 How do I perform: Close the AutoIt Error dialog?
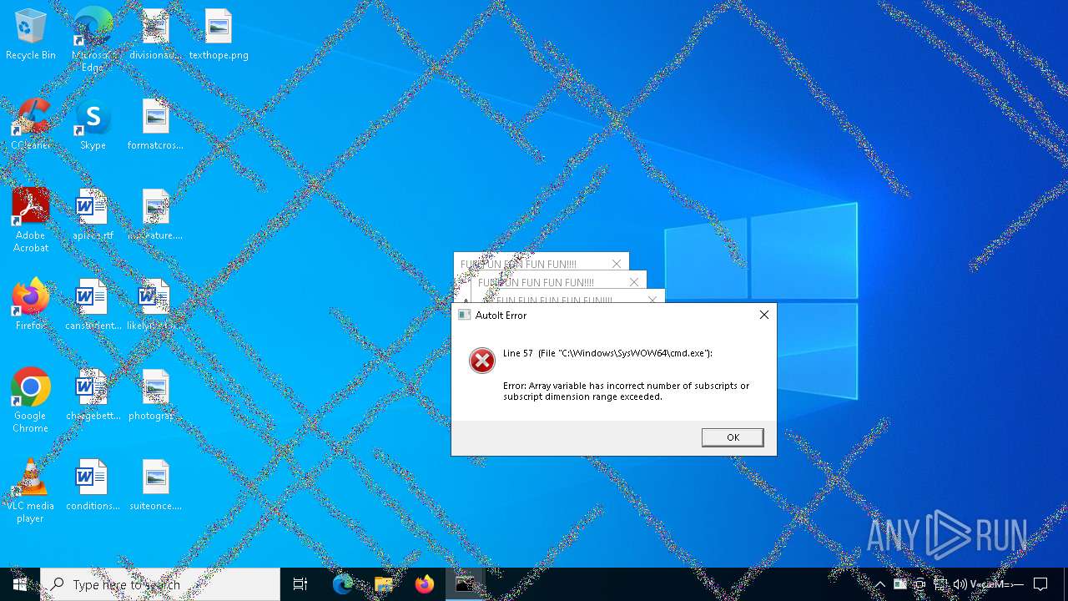(x=763, y=315)
